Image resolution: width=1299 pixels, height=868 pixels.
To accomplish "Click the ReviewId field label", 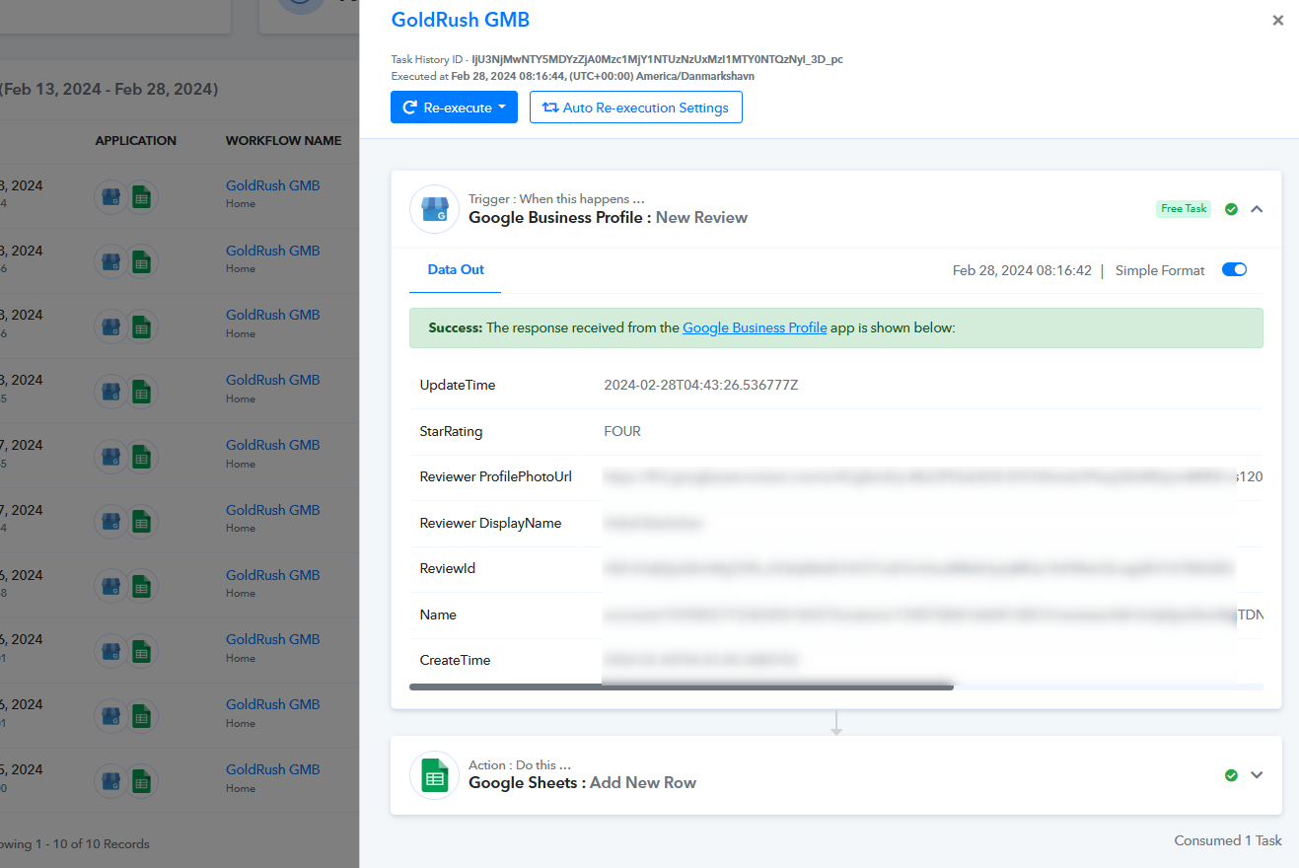I will click(448, 568).
